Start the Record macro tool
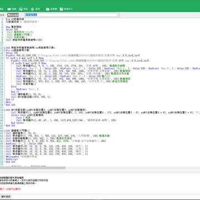Image resolution: width=200 pixels, height=200 pixels. (x=12, y=9)
